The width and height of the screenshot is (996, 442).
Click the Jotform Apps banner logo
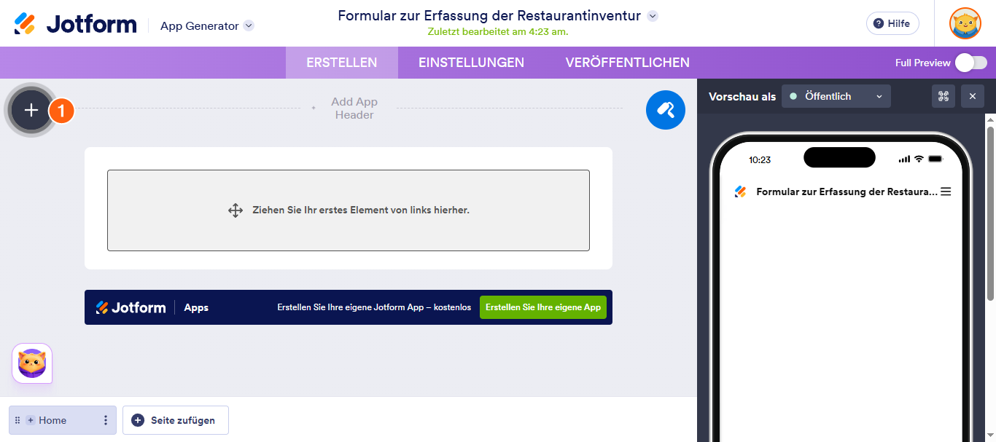click(x=152, y=307)
